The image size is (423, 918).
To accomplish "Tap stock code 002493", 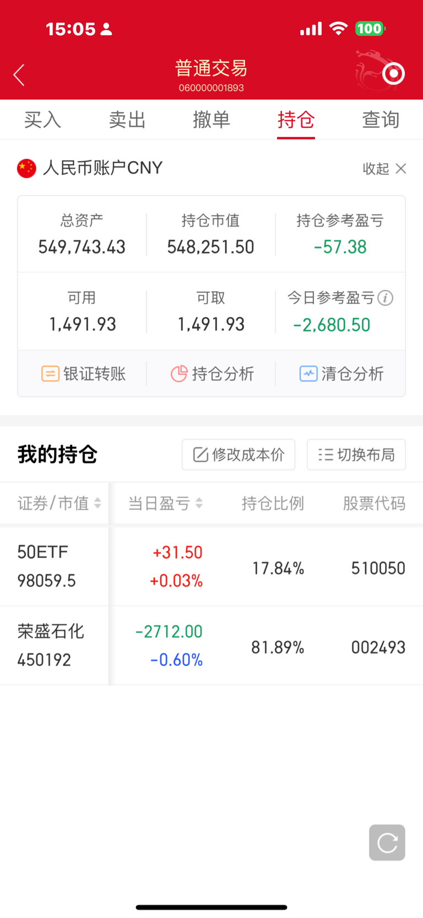I will coord(378,647).
